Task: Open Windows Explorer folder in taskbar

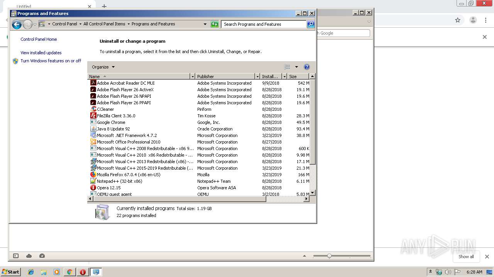Action: pyautogui.click(x=44, y=272)
